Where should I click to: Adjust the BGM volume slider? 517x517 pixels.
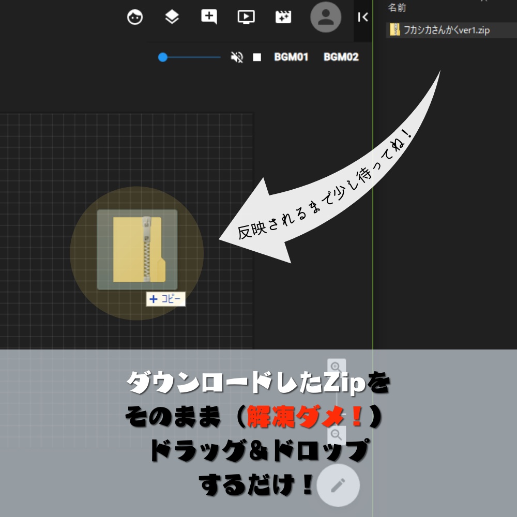point(189,57)
